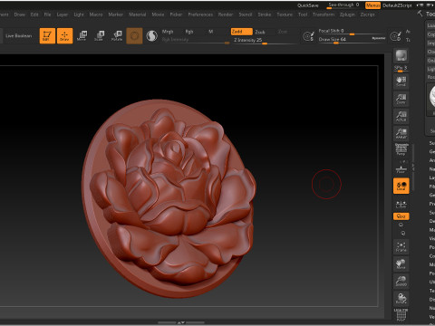This screenshot has width=435, height=326.
Task: Open the Tool menu
Action: pos(303,14)
